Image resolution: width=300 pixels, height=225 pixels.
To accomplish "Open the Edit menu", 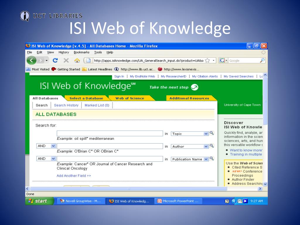I will coord(40,52).
